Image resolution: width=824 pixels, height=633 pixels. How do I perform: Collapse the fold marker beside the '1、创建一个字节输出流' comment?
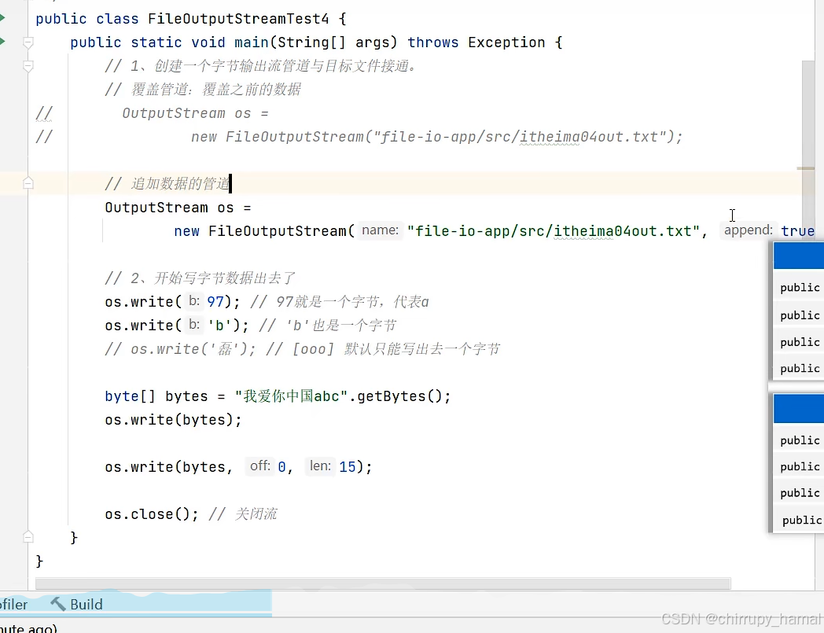(x=28, y=66)
